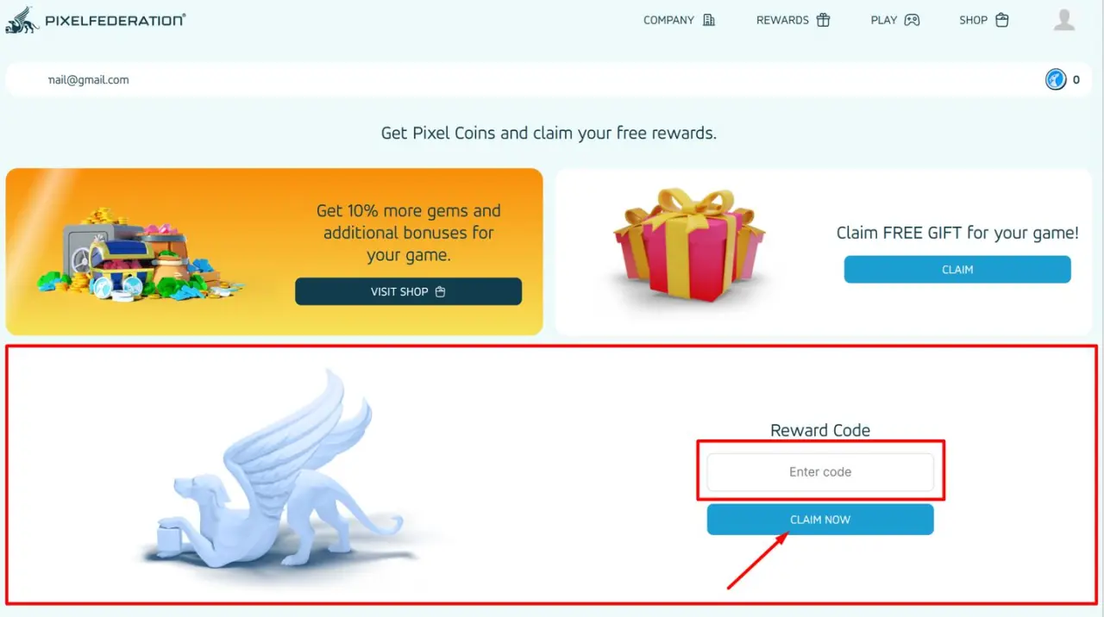Click the blue Claim button for free gift

point(957,270)
